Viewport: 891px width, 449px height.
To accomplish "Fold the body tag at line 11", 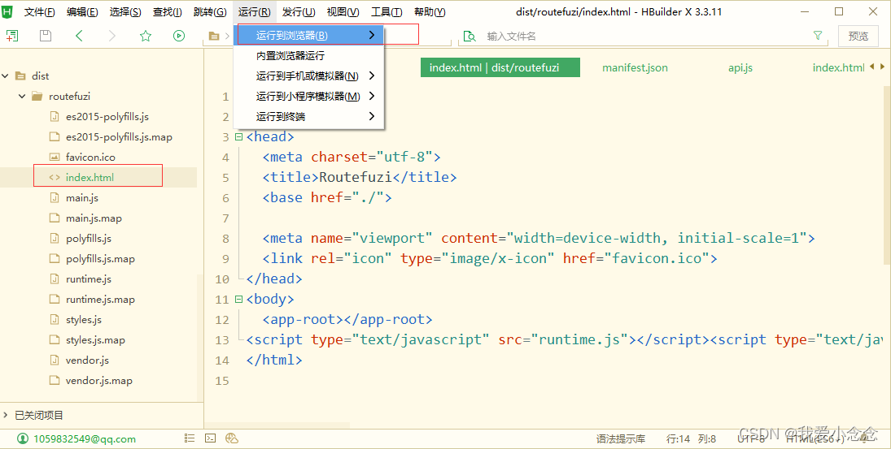I will 238,299.
